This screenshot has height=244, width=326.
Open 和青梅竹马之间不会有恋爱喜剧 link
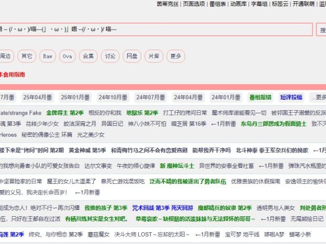pyautogui.click(x=149, y=150)
